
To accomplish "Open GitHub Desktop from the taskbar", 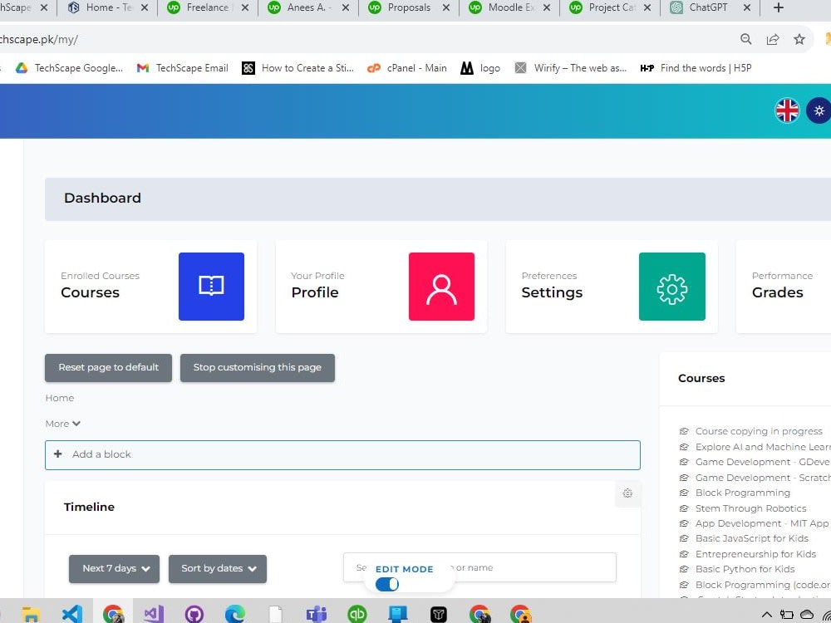I will (x=194, y=614).
